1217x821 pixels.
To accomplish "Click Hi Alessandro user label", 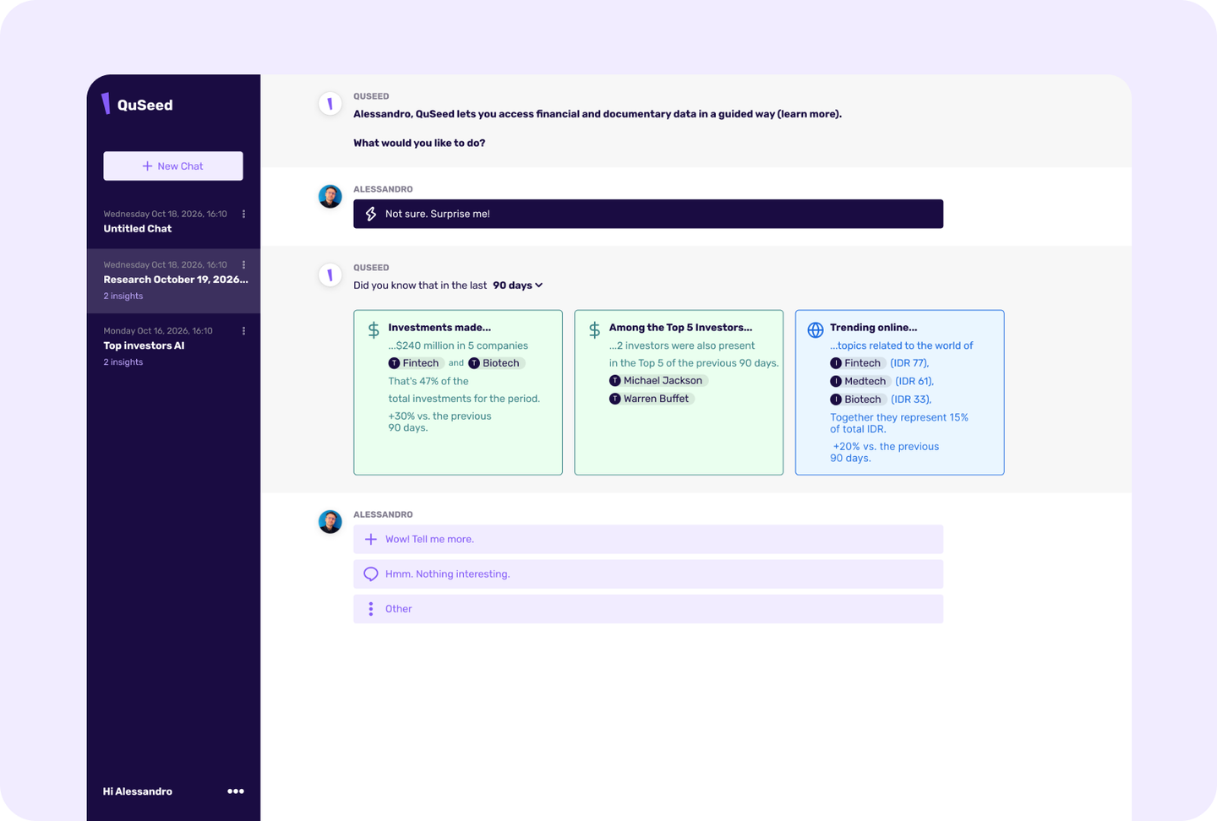I will click(x=138, y=791).
